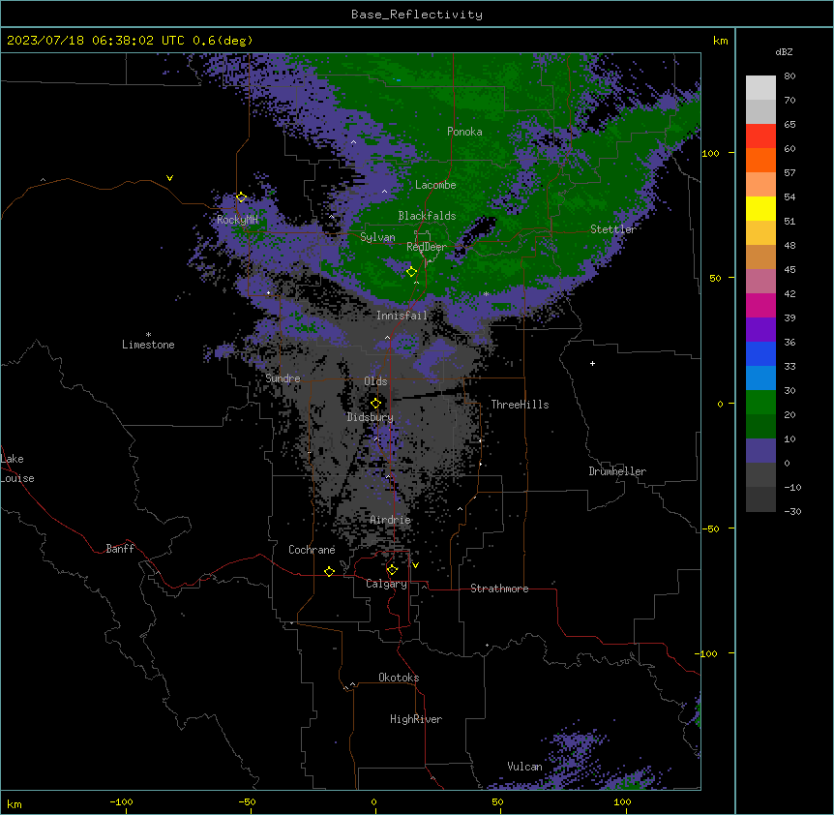Viewport: 834px width, 815px height.
Task: Click the 57 value in the dBZ legend
Action: pyautogui.click(x=789, y=173)
